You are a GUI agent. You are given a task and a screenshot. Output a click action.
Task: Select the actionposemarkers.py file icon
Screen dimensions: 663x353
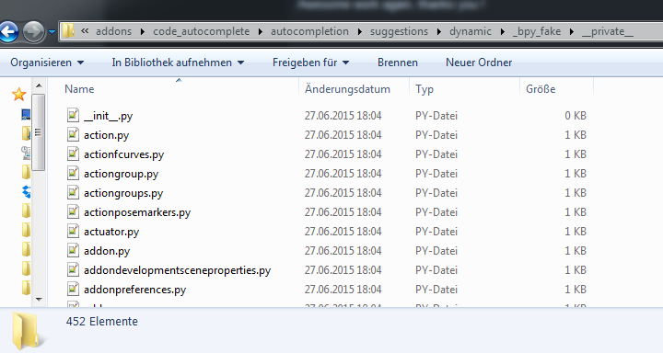point(73,212)
